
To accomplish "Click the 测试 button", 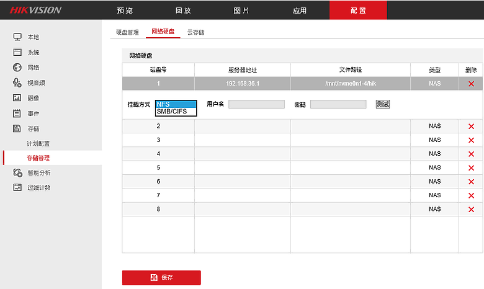I will pyautogui.click(x=383, y=104).
